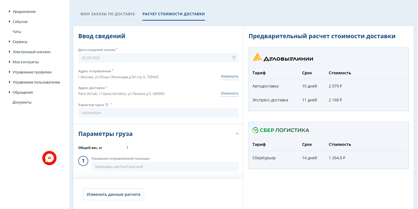Expand События sidebar arrow
The width and height of the screenshot is (418, 209).
9,21
